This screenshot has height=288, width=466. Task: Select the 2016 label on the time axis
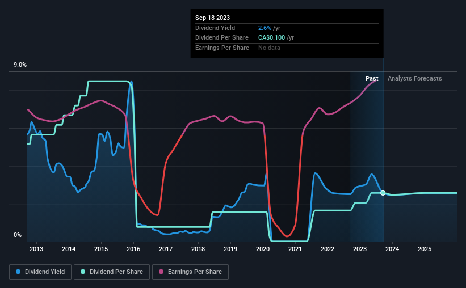click(x=133, y=249)
